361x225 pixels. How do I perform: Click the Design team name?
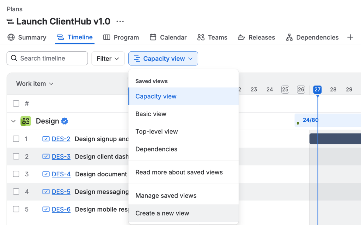coord(48,121)
